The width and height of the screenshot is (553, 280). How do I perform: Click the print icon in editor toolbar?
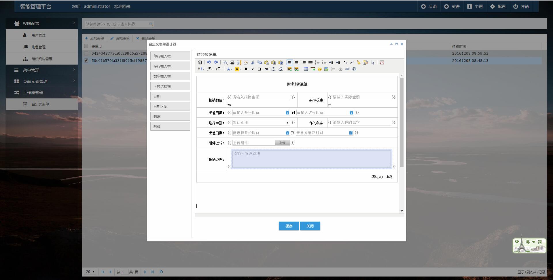tap(232, 62)
